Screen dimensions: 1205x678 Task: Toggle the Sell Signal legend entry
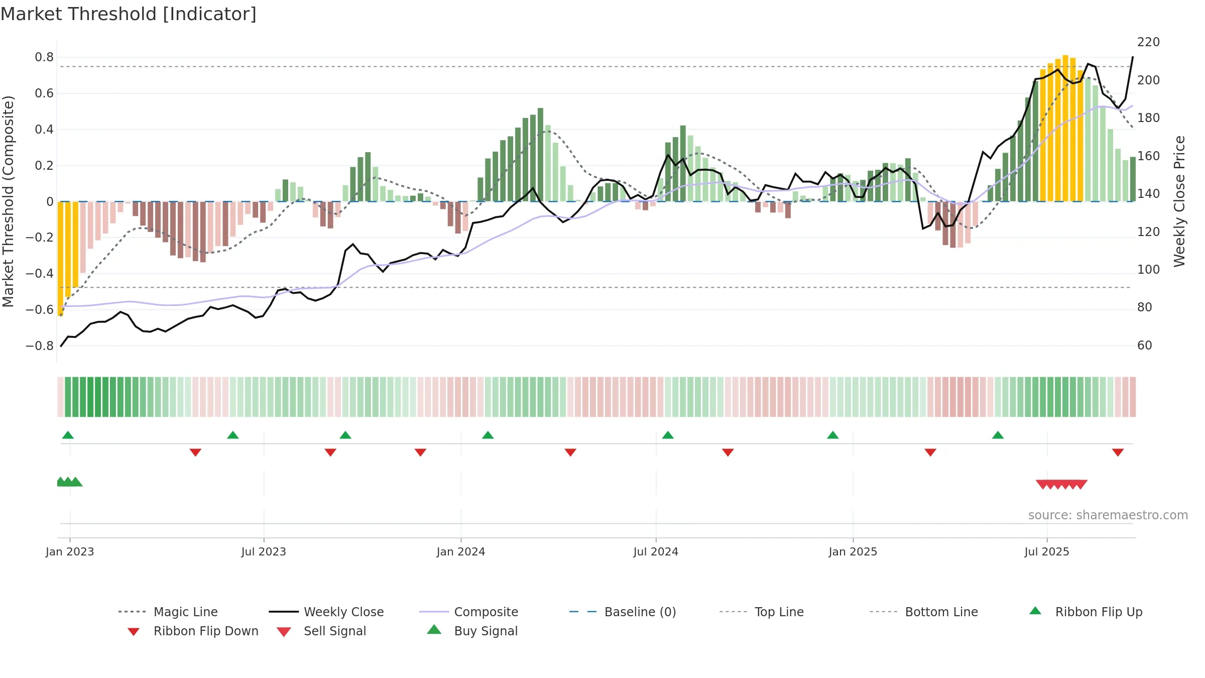pos(321,631)
